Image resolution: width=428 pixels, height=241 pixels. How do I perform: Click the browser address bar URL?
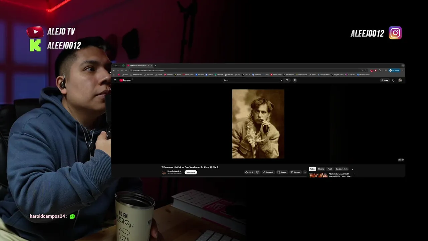click(x=148, y=70)
